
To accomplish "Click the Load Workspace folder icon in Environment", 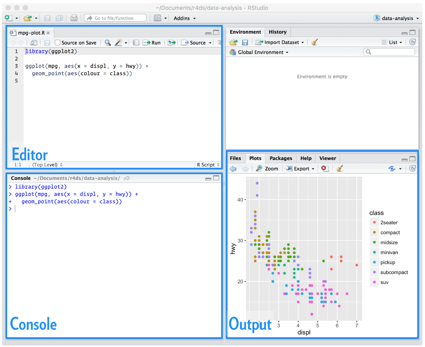I will 234,43.
